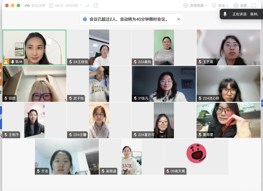Toggle muted mic icon on 王艺萌 tile
263x191 pixels.
[x=200, y=62]
